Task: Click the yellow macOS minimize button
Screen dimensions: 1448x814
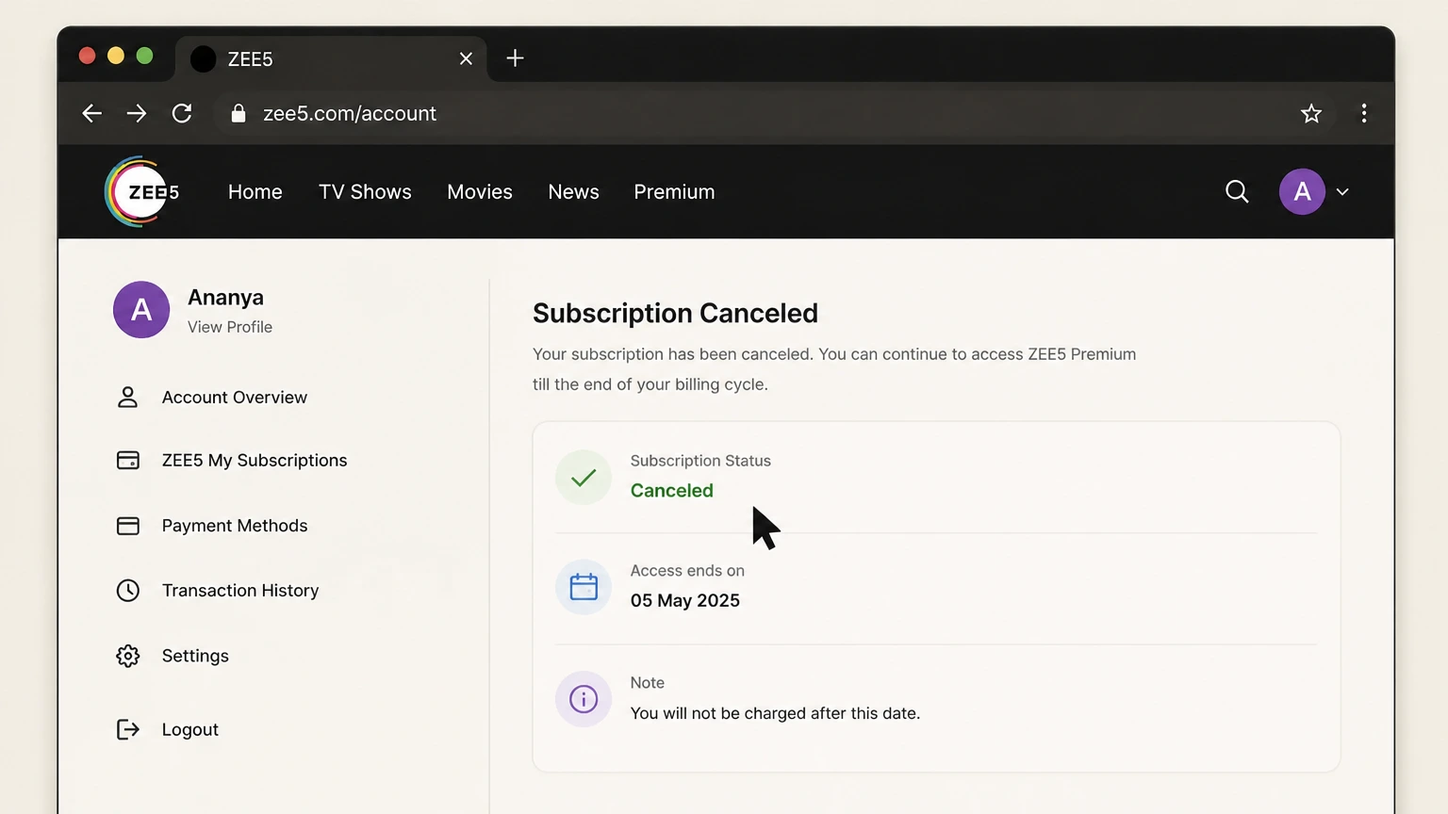Action: (x=116, y=56)
